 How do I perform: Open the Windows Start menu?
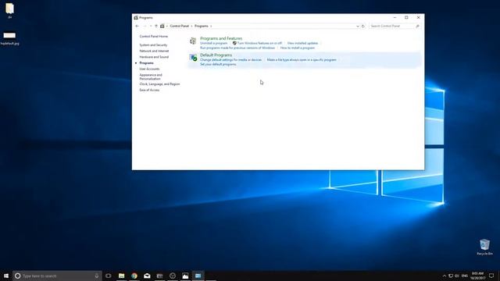coord(6,276)
